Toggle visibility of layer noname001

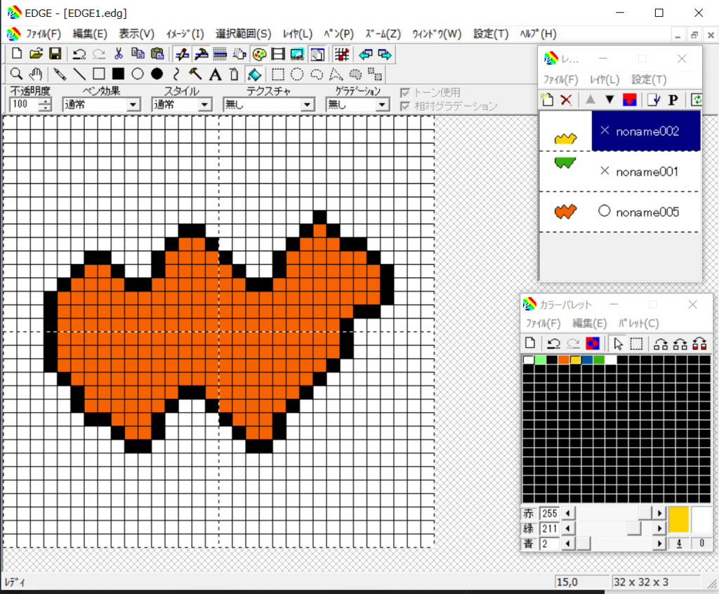[x=605, y=171]
